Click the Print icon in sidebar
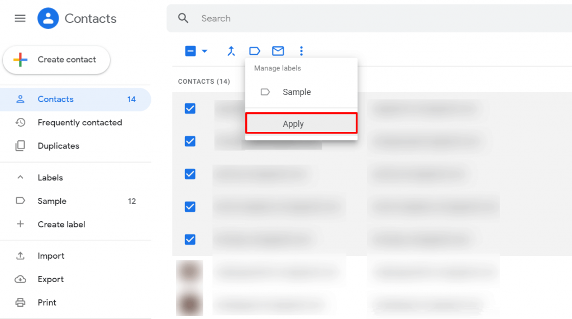Image resolution: width=572 pixels, height=319 pixels. [x=21, y=302]
